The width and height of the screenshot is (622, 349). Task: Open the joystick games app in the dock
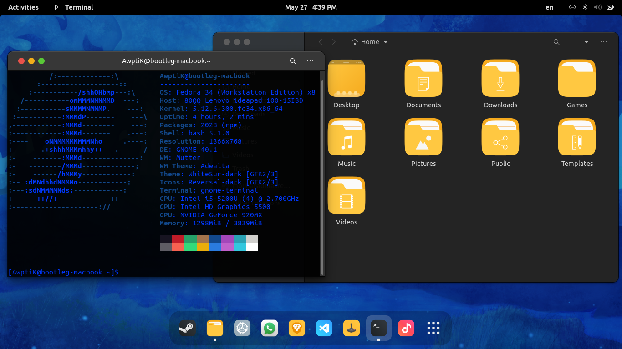[351, 328]
